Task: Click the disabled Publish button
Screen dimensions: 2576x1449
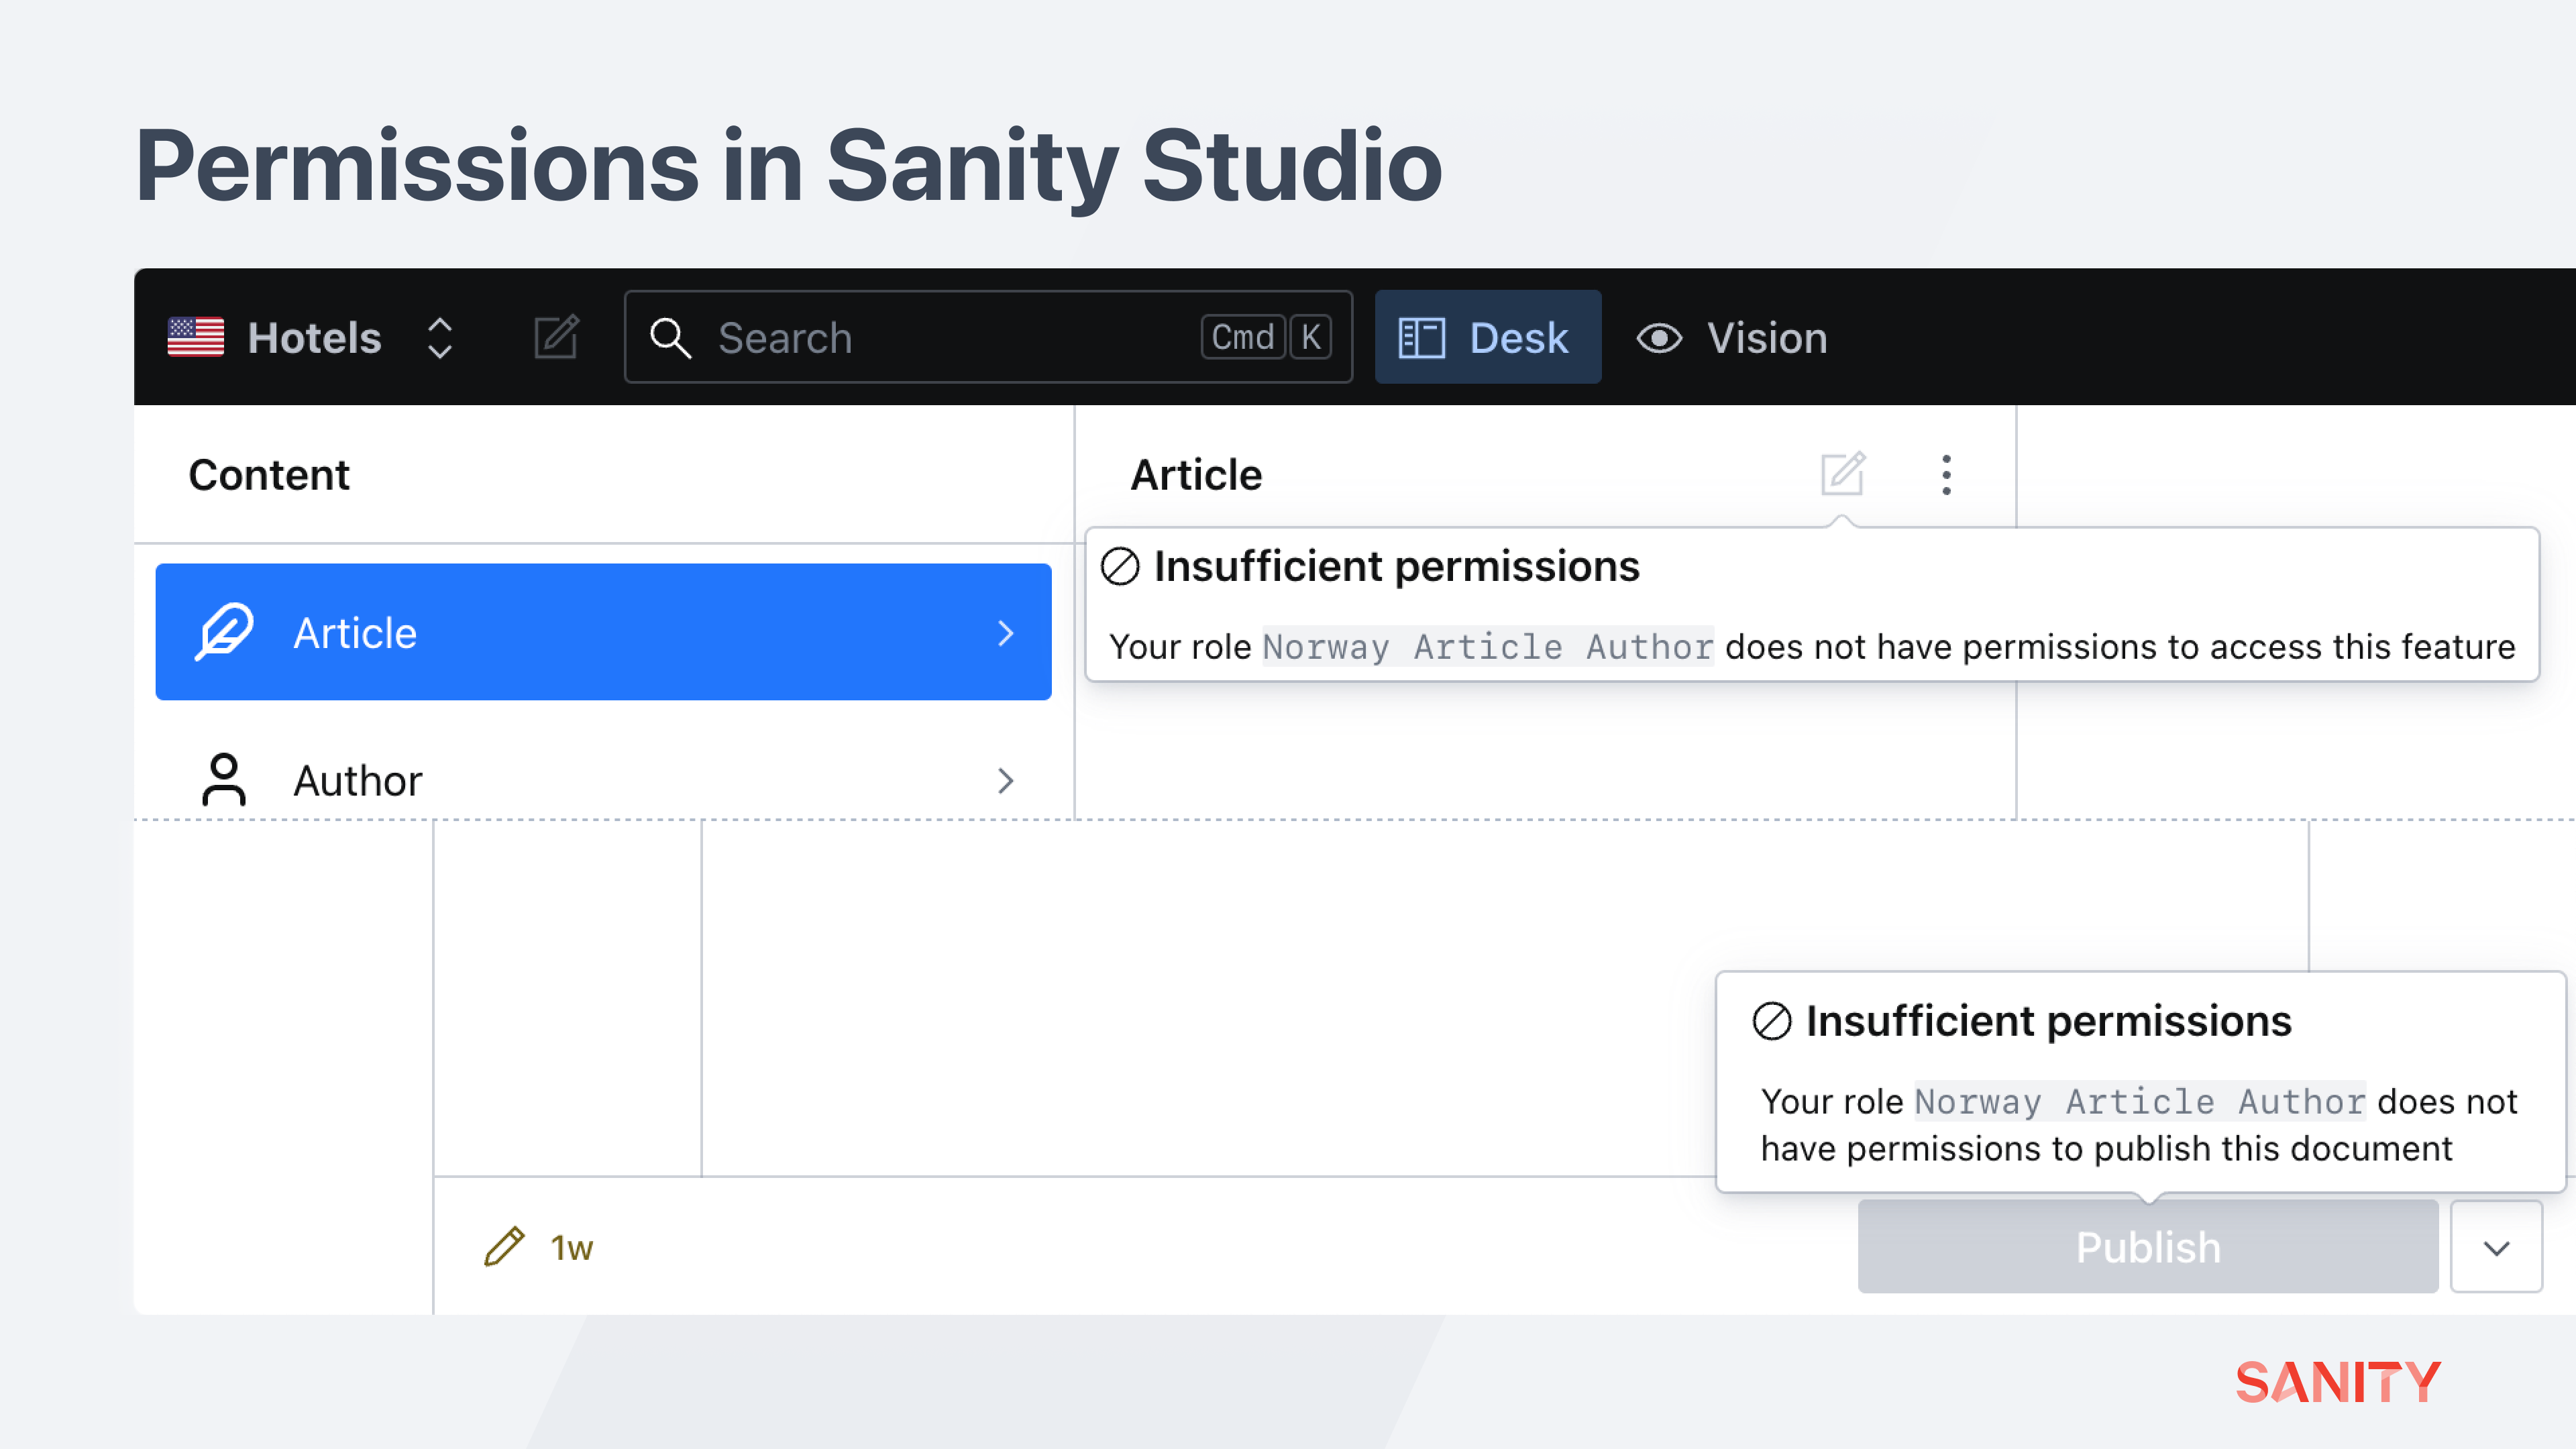Action: [x=2147, y=1247]
